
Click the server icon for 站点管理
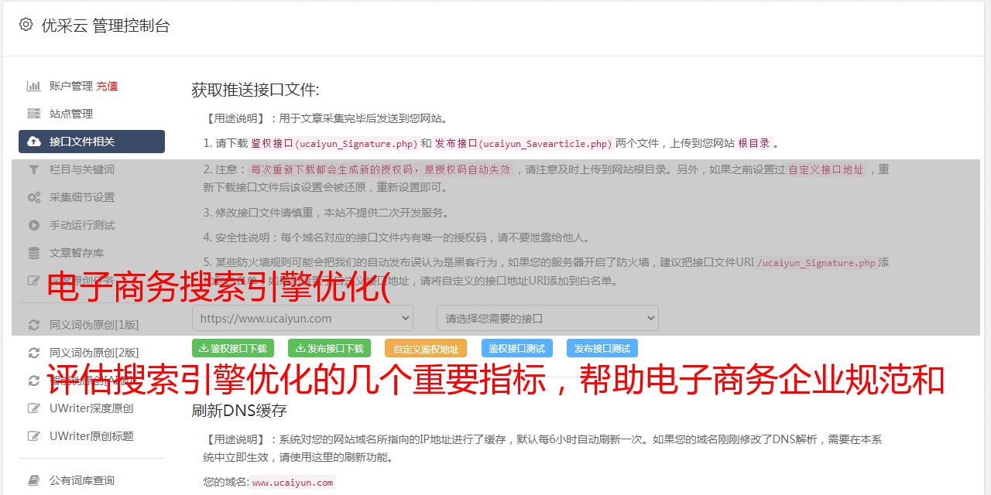click(x=34, y=114)
